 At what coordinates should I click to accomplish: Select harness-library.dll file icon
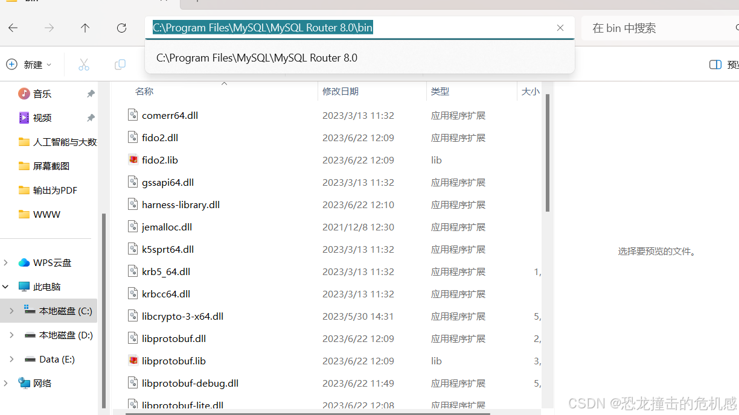[133, 204]
